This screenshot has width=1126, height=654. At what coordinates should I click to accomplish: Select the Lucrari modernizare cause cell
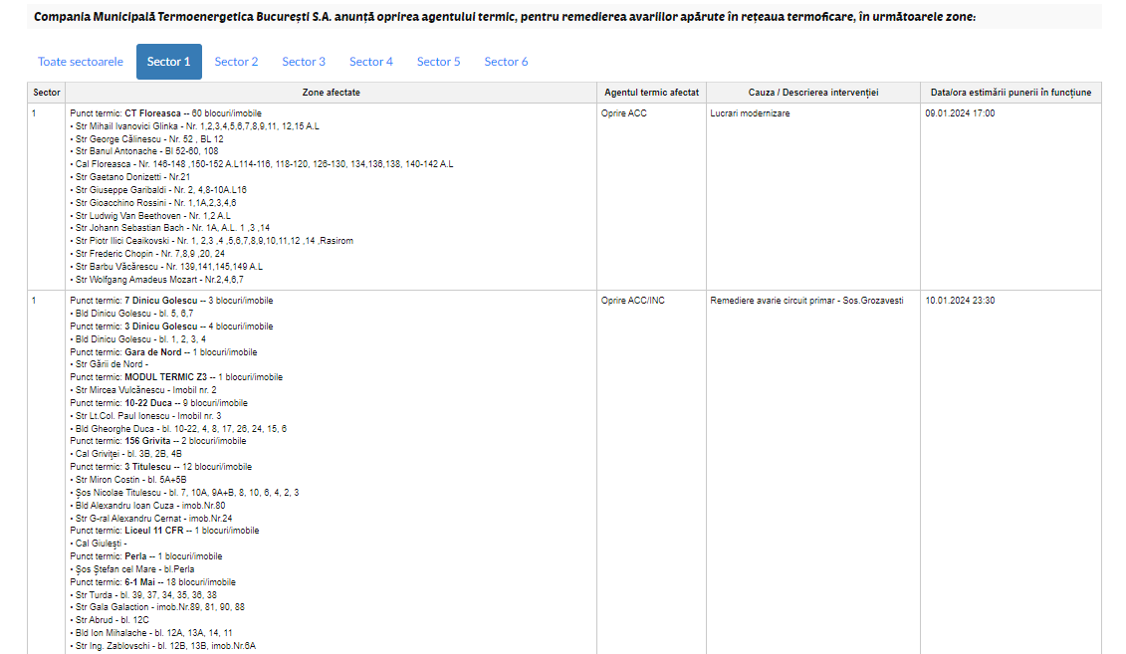(750, 113)
